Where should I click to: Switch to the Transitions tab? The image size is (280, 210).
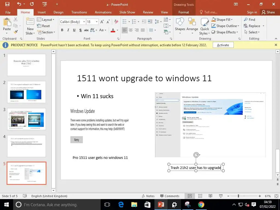79,12
